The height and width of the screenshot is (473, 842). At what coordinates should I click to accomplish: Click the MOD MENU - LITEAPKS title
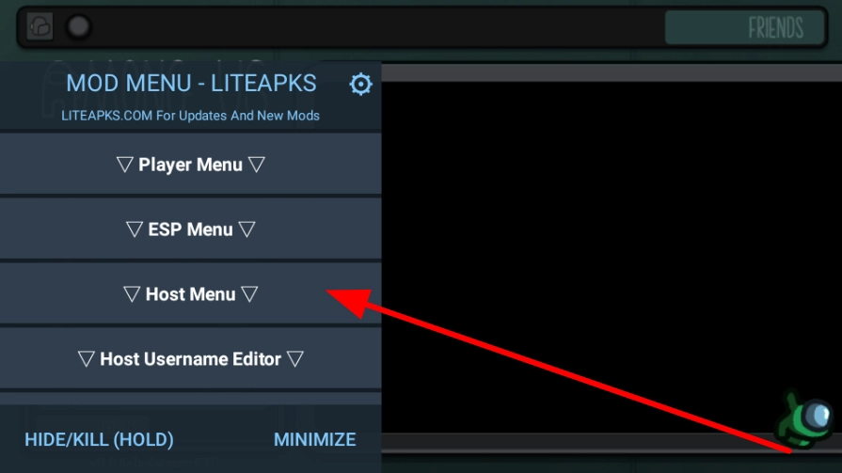tap(191, 83)
